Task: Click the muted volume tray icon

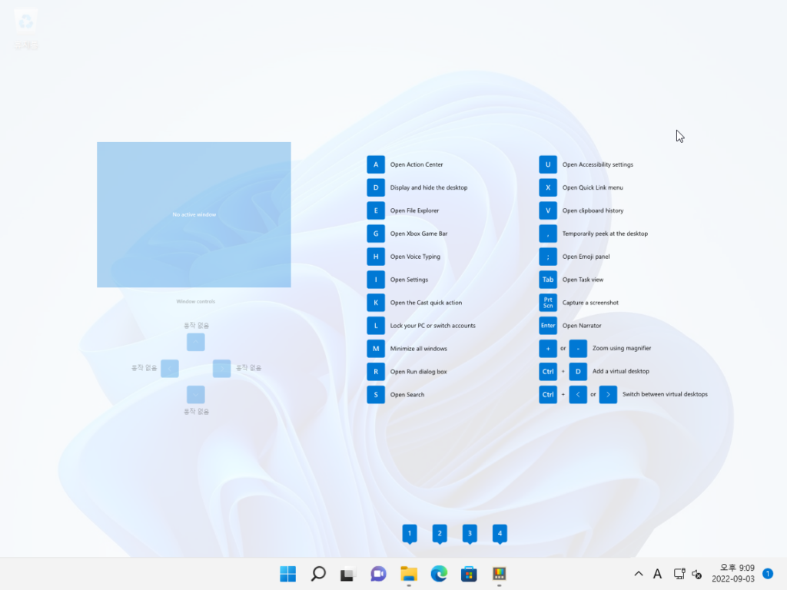Action: click(697, 574)
